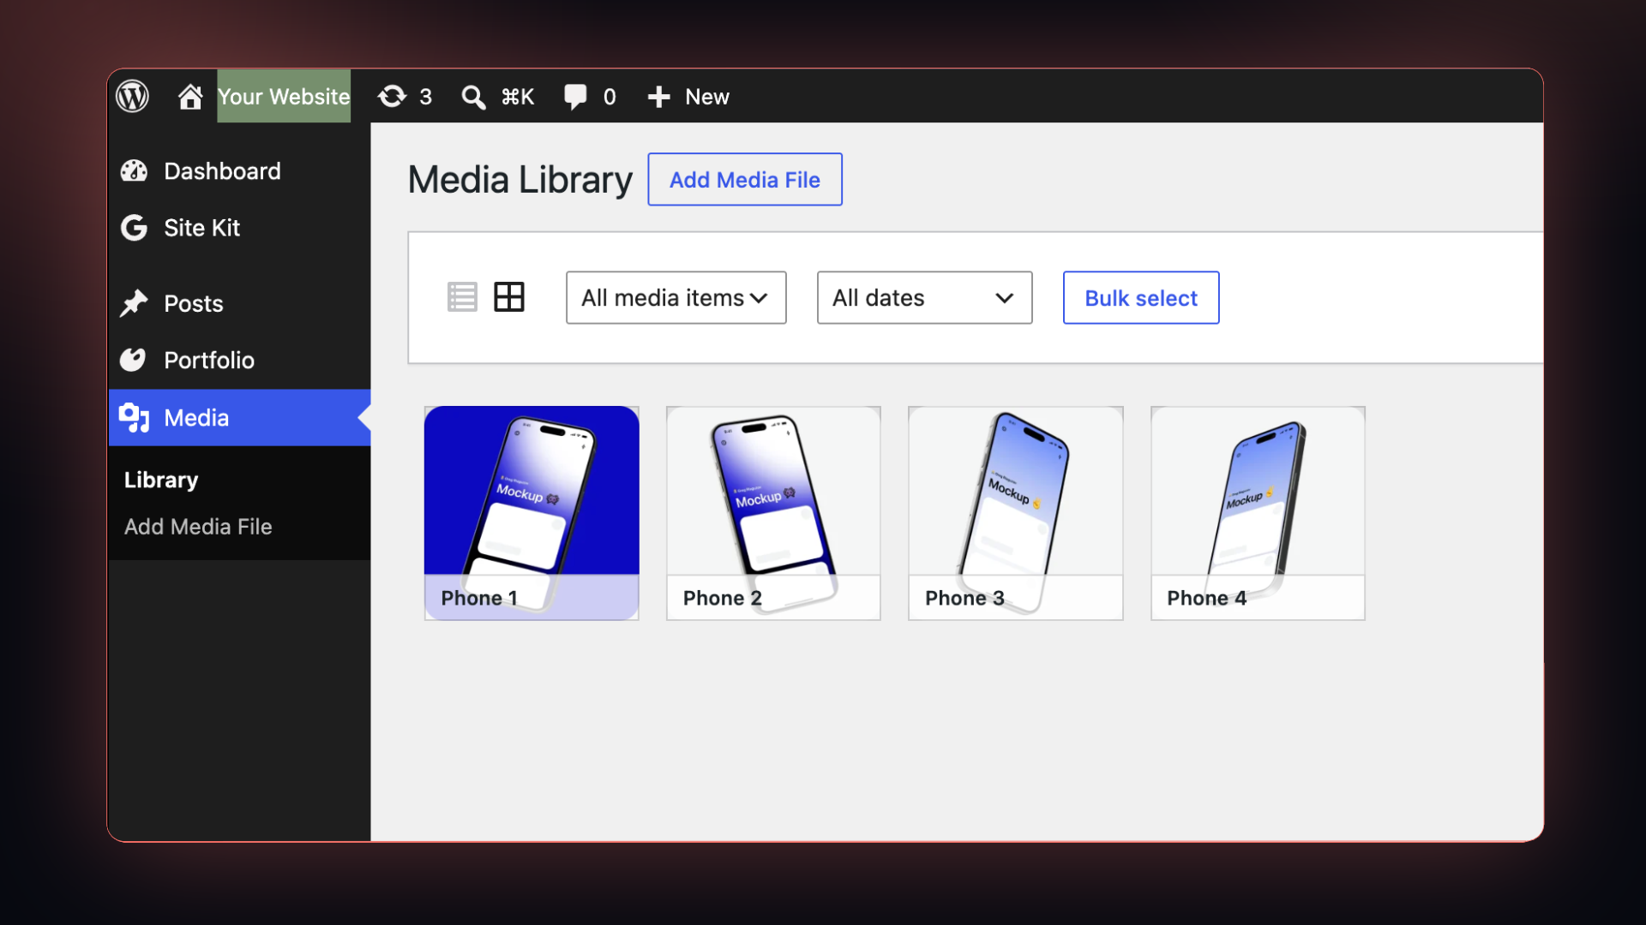Image resolution: width=1646 pixels, height=925 pixels.
Task: Select Media in sidebar
Action: pos(239,418)
